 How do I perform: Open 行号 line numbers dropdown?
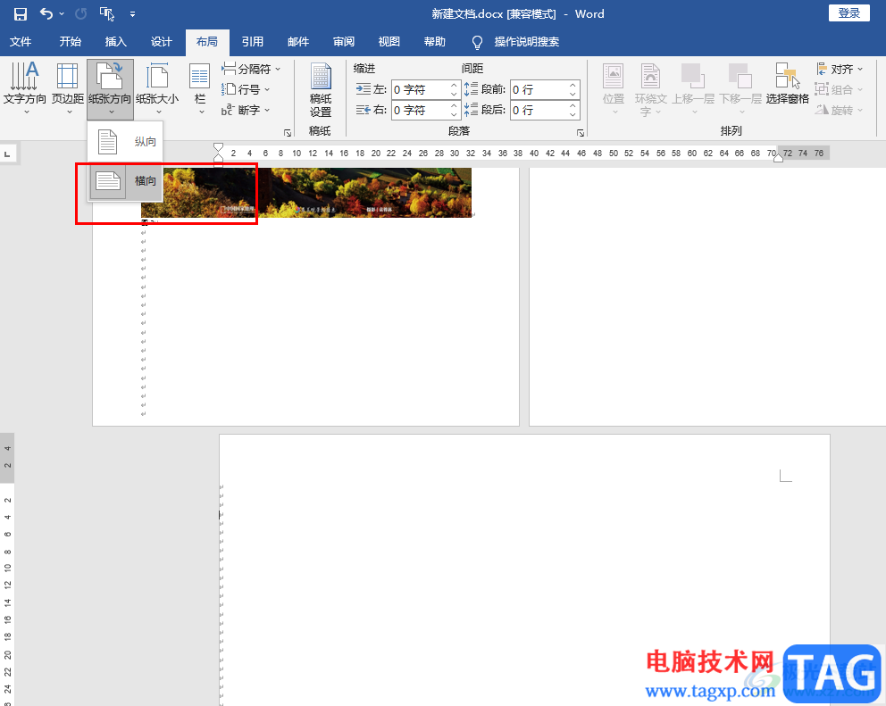coord(246,89)
